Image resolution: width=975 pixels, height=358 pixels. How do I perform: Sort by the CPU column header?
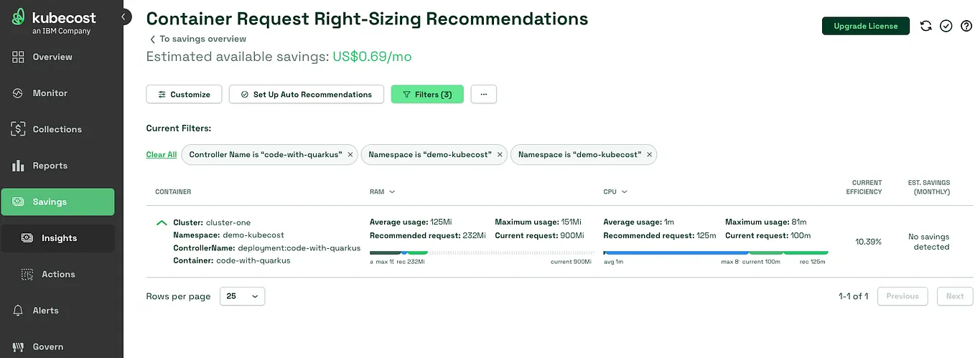tap(616, 192)
